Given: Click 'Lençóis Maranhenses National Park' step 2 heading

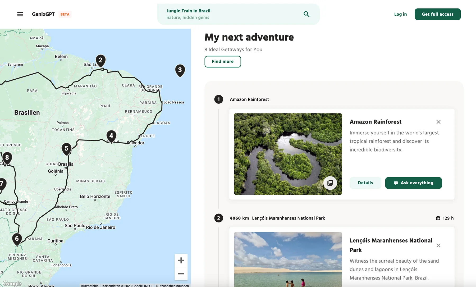Looking at the screenshot, I should (289, 218).
